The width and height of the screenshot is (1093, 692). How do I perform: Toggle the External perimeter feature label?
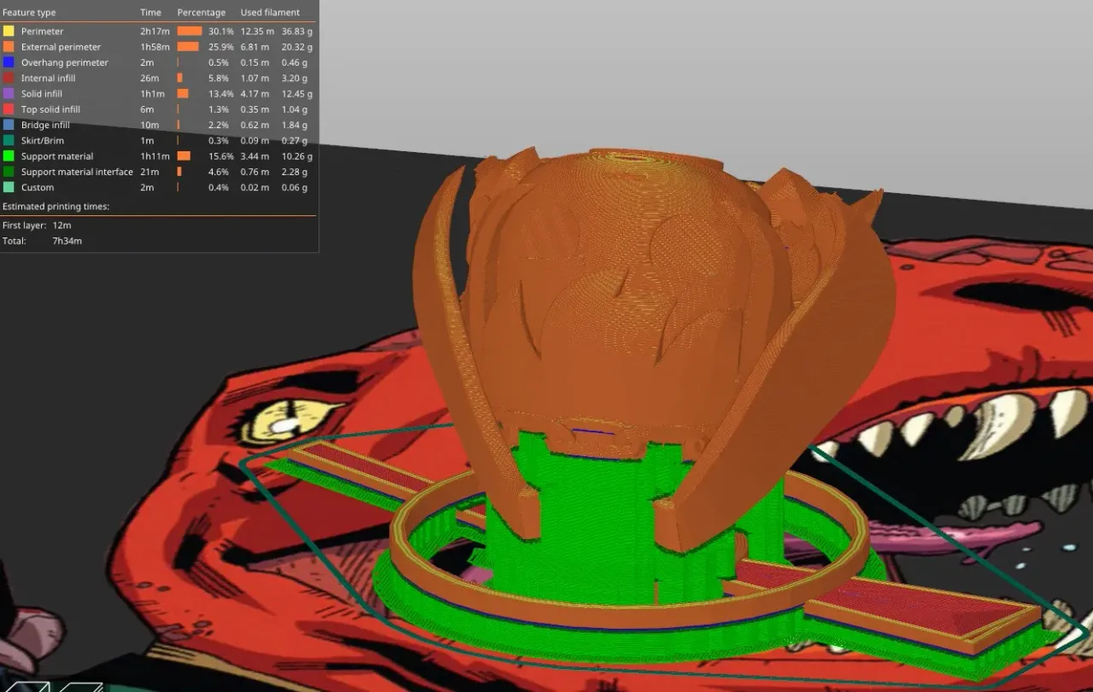pos(61,47)
